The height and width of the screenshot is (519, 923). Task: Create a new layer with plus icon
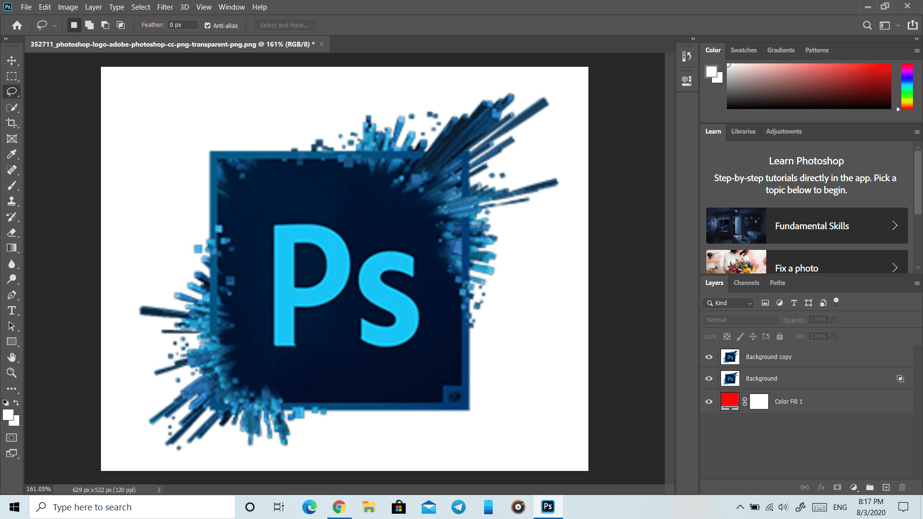886,487
